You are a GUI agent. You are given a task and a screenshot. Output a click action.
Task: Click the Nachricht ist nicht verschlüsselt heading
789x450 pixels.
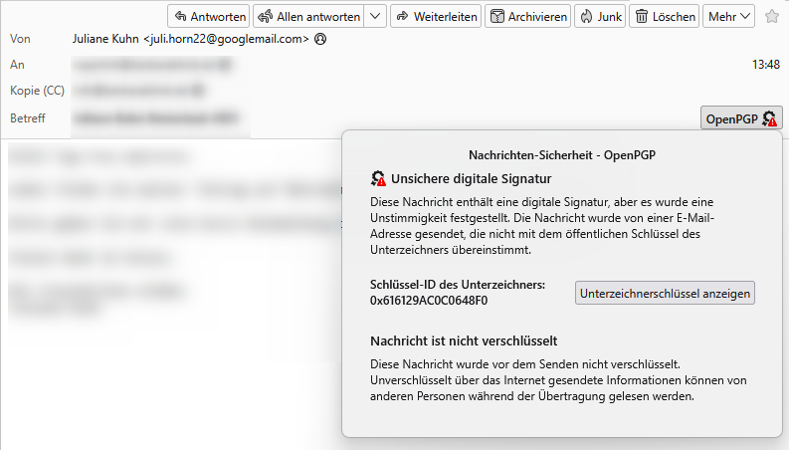pyautogui.click(x=463, y=340)
